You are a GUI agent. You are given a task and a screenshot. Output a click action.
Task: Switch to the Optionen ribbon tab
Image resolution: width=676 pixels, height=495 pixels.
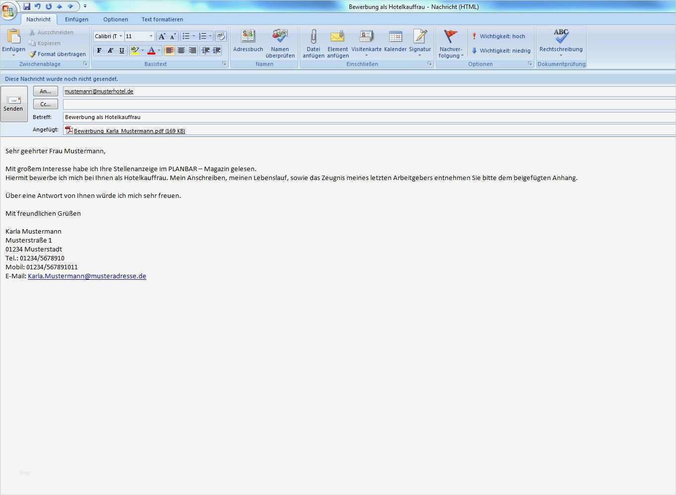[x=115, y=19]
